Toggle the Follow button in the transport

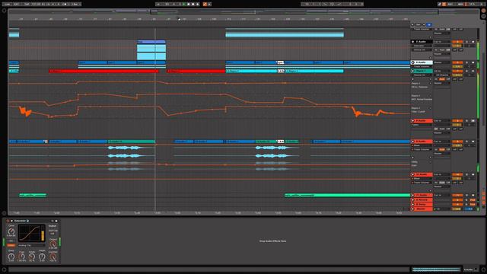pyautogui.click(x=158, y=4)
